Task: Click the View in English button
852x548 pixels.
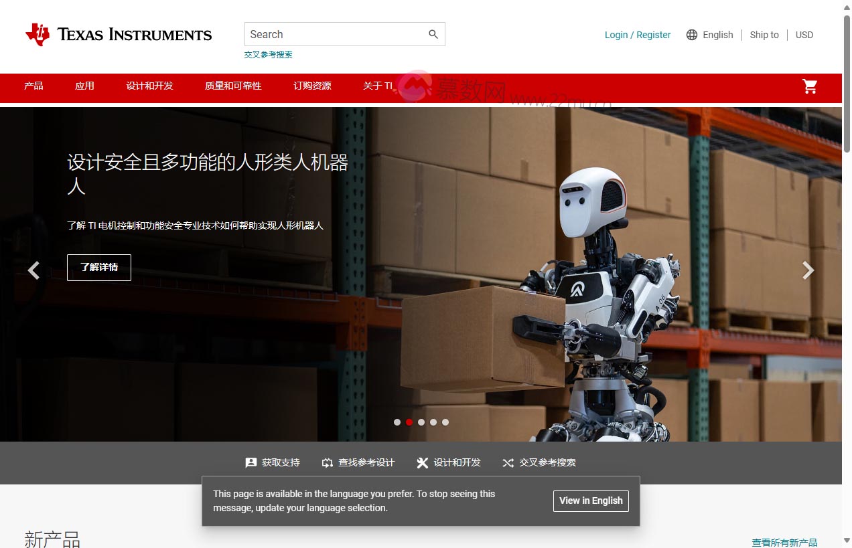Action: point(591,500)
